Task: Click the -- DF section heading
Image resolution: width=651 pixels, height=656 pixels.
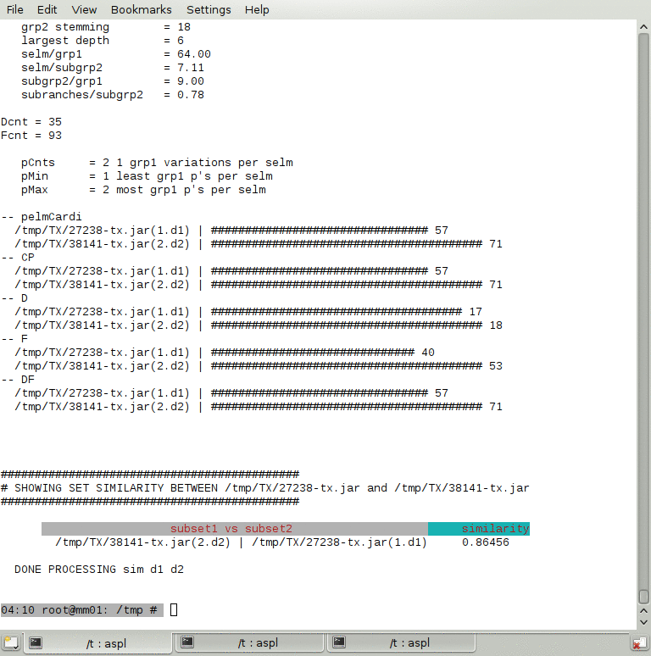Action: [x=18, y=380]
